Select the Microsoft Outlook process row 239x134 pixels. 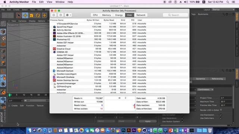[119, 71]
